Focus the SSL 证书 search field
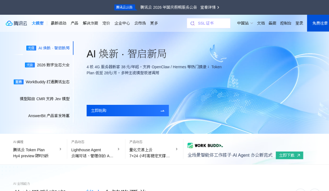Image resolution: width=329 pixels, height=191 pixels. point(209,23)
